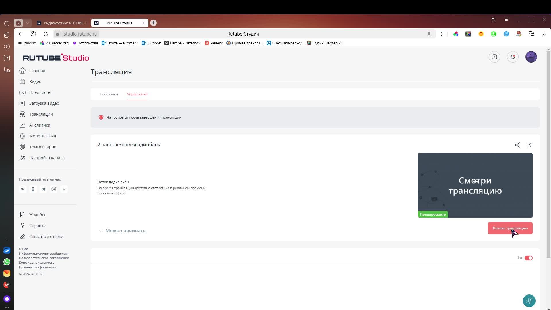Screen dimensions: 551x310
Task: Open the О нас footer link
Action: (x=23, y=249)
